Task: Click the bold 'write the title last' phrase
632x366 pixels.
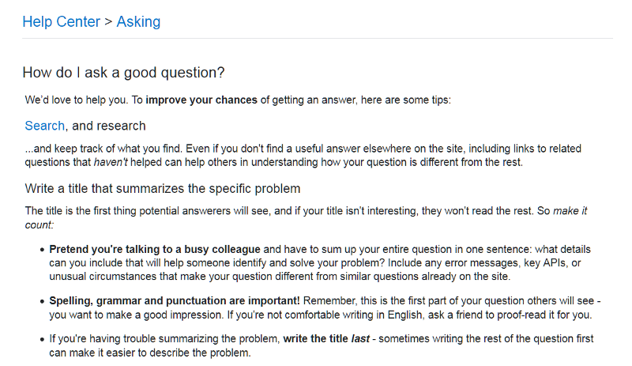Action: click(x=326, y=339)
